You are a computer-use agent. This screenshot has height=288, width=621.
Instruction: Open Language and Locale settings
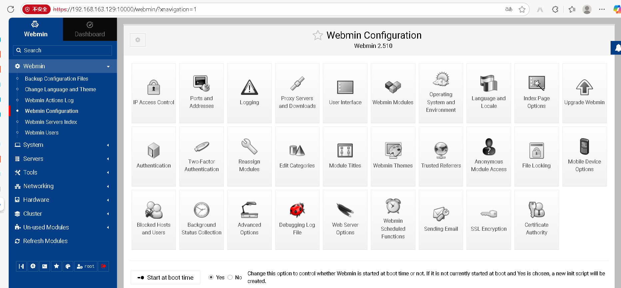pyautogui.click(x=489, y=93)
